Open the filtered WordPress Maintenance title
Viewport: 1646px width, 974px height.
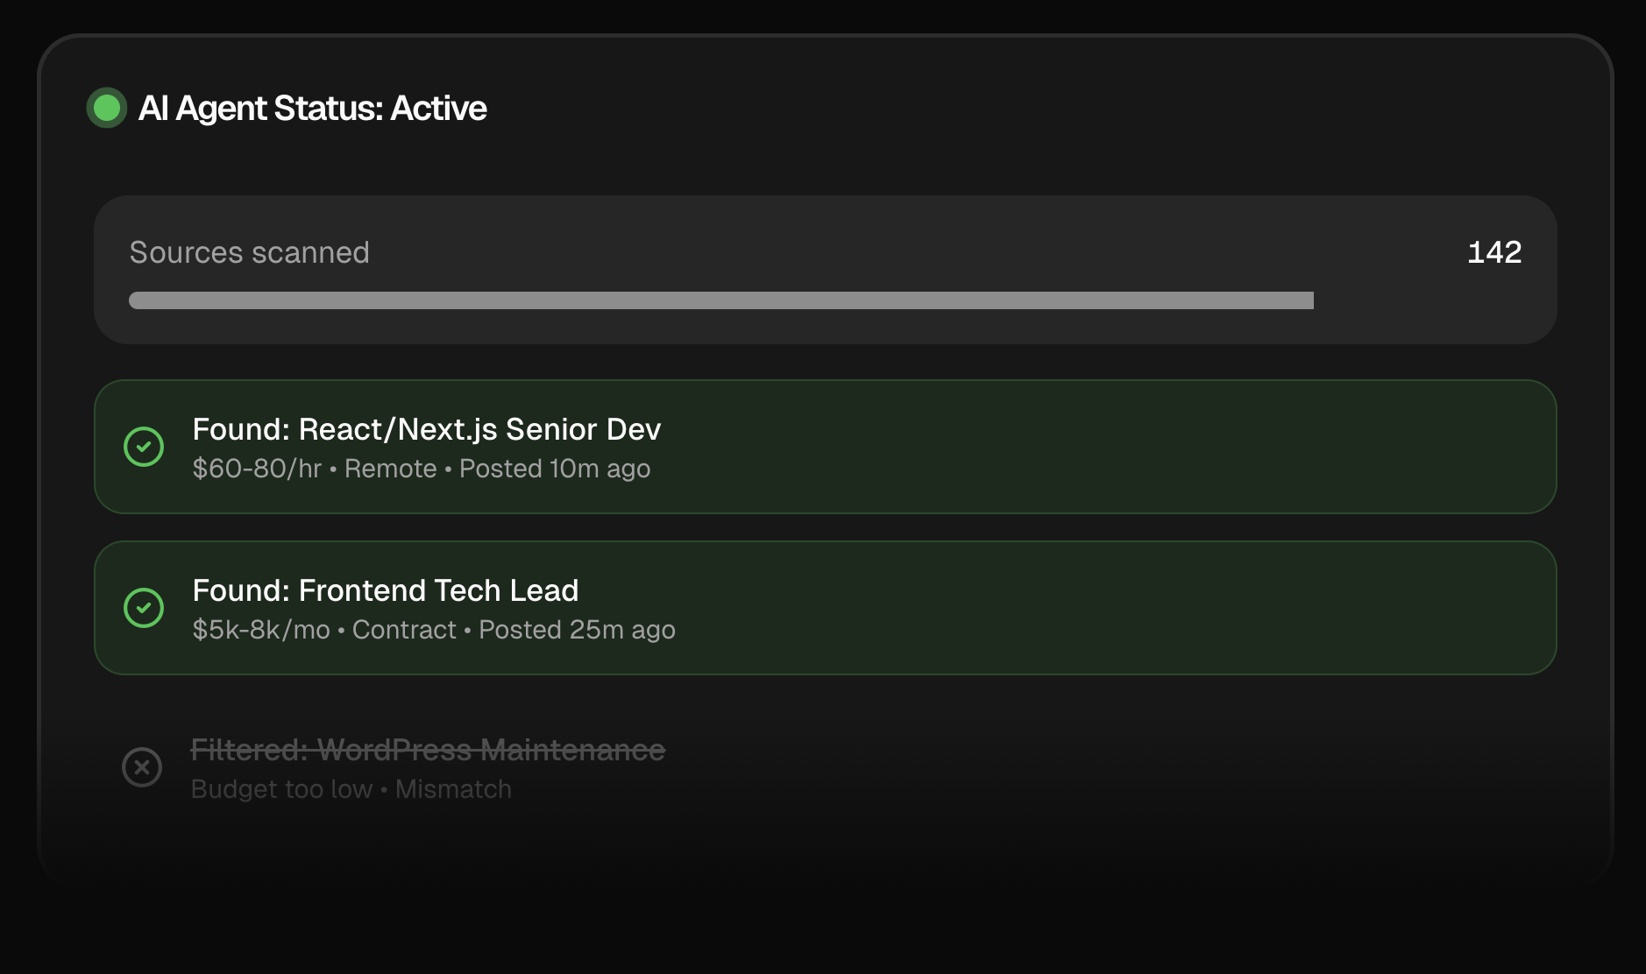(x=428, y=750)
